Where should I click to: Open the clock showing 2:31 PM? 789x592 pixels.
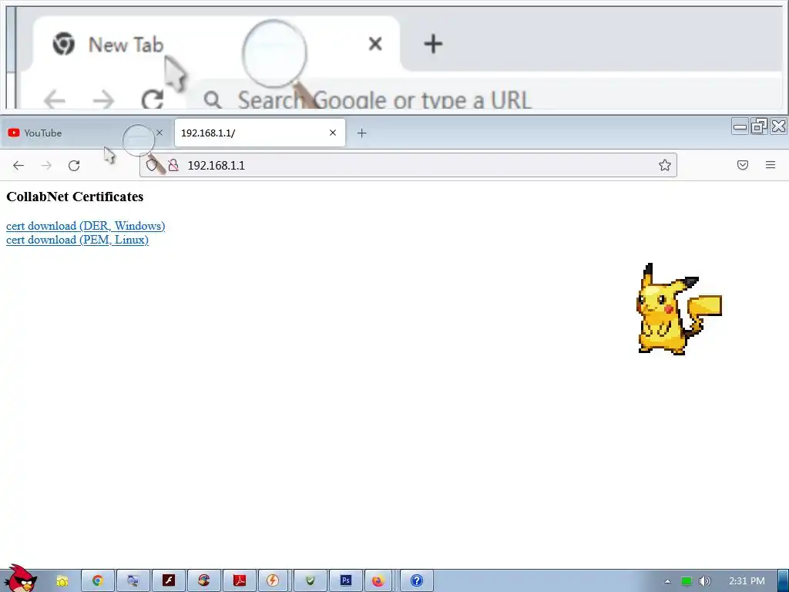pos(747,581)
